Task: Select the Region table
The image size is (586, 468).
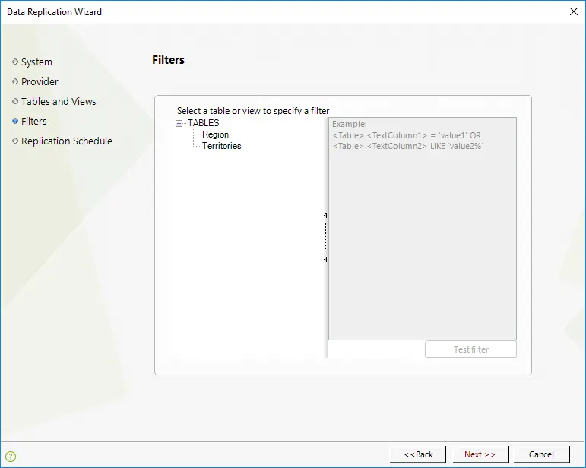Action: pyautogui.click(x=215, y=134)
